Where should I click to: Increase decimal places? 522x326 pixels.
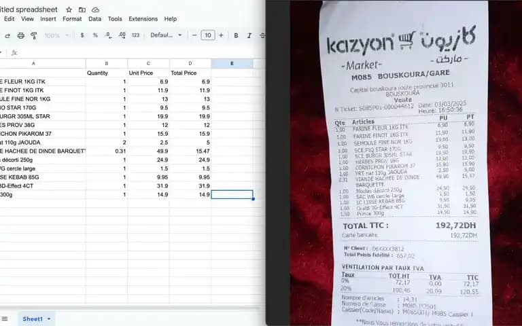[x=122, y=35]
